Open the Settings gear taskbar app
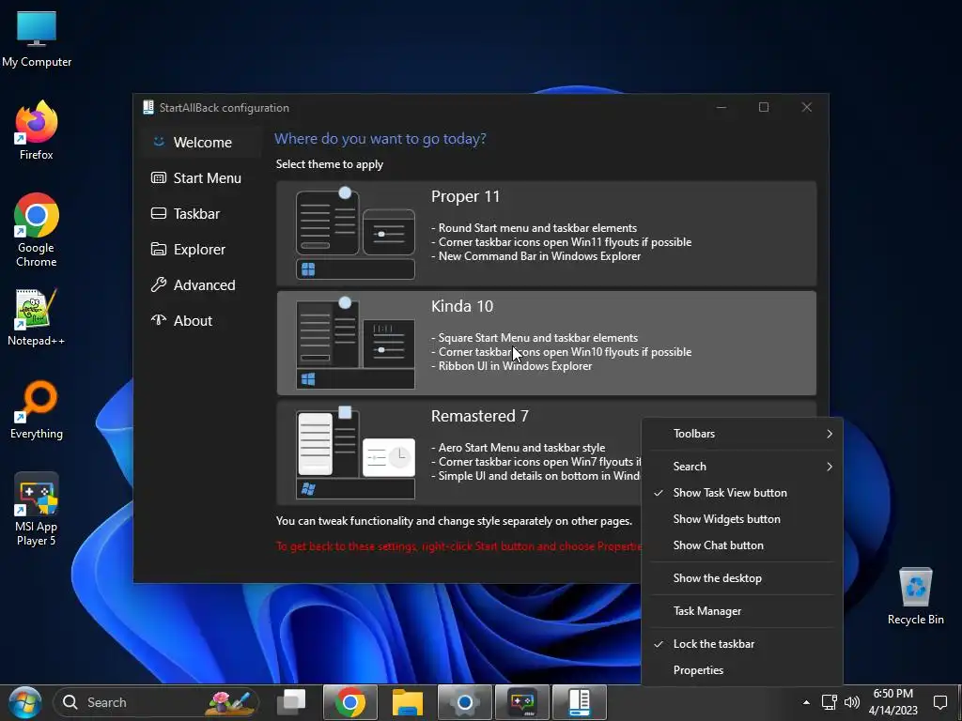Screen dimensions: 962x721 464,702
